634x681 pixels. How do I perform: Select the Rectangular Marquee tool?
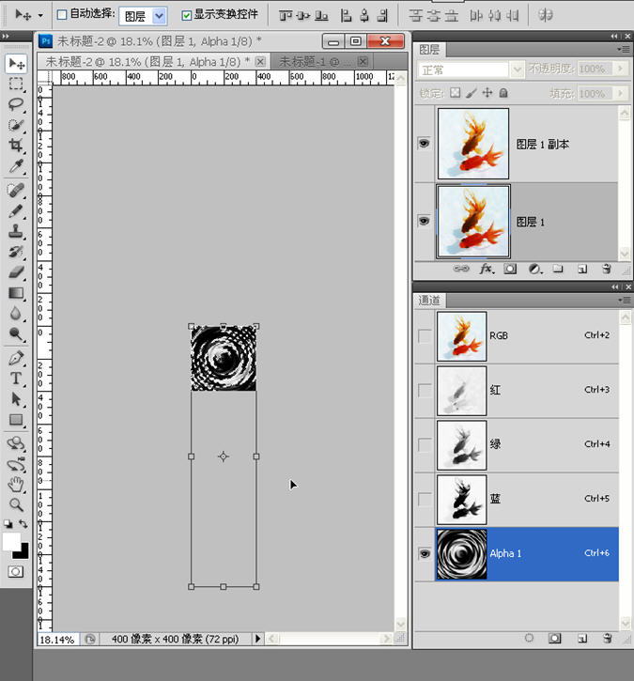pos(16,84)
